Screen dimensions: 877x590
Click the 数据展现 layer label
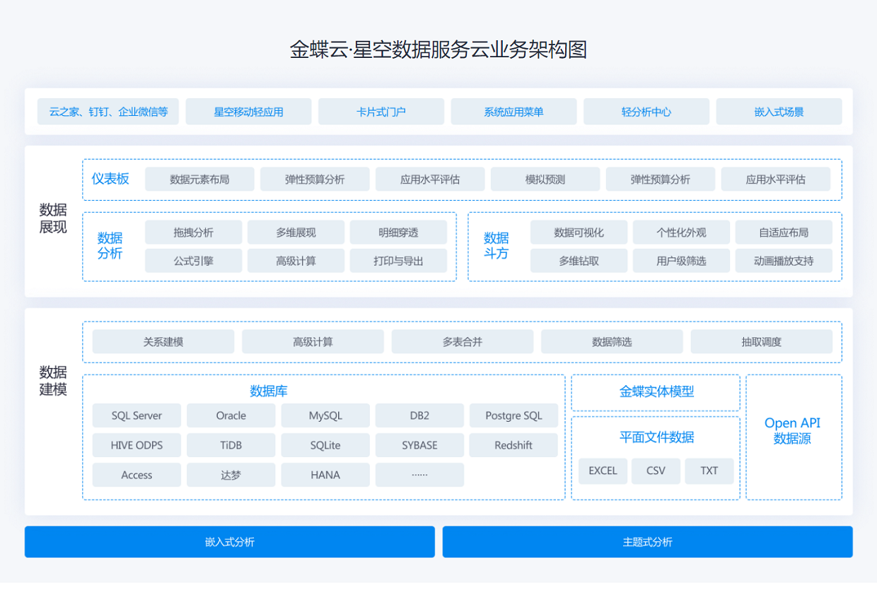[53, 218]
